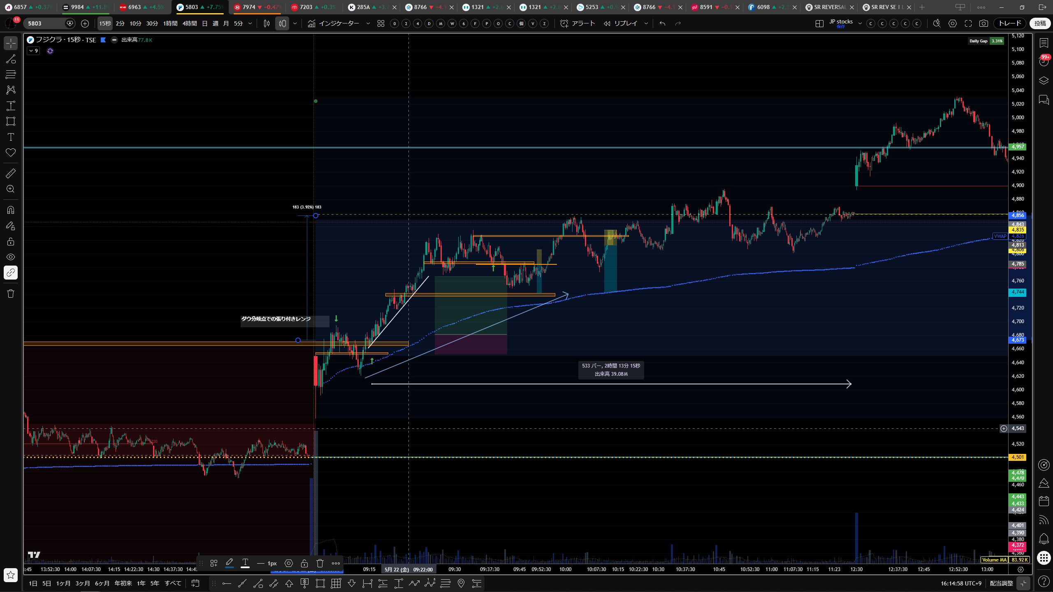Select the text annotation tool
This screenshot has height=592, width=1053.
click(11, 137)
